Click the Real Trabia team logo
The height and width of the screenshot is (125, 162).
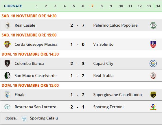coord(153,76)
